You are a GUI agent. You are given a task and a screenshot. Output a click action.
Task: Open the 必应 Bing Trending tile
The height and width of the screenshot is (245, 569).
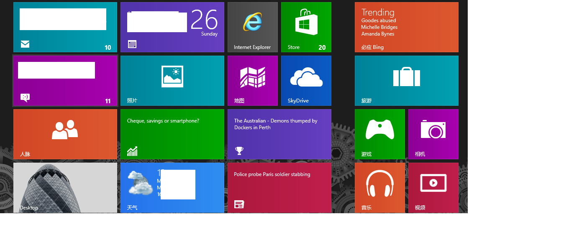pyautogui.click(x=407, y=27)
